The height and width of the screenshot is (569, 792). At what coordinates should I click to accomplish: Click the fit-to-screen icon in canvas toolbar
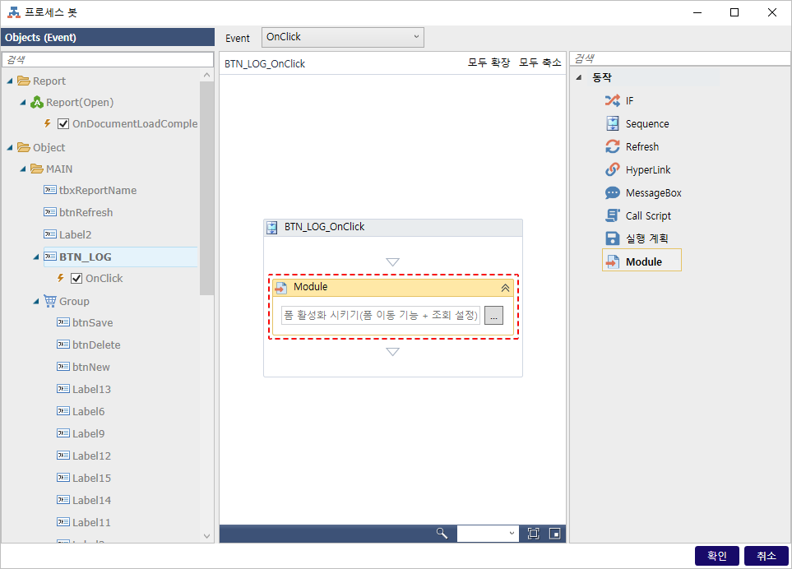pos(533,534)
